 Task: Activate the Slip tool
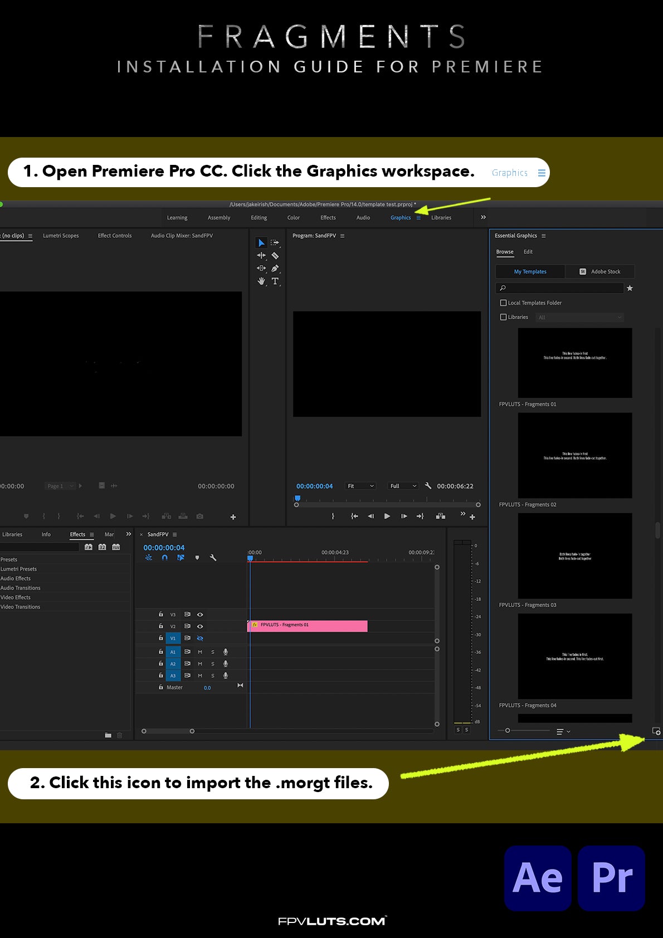(261, 268)
